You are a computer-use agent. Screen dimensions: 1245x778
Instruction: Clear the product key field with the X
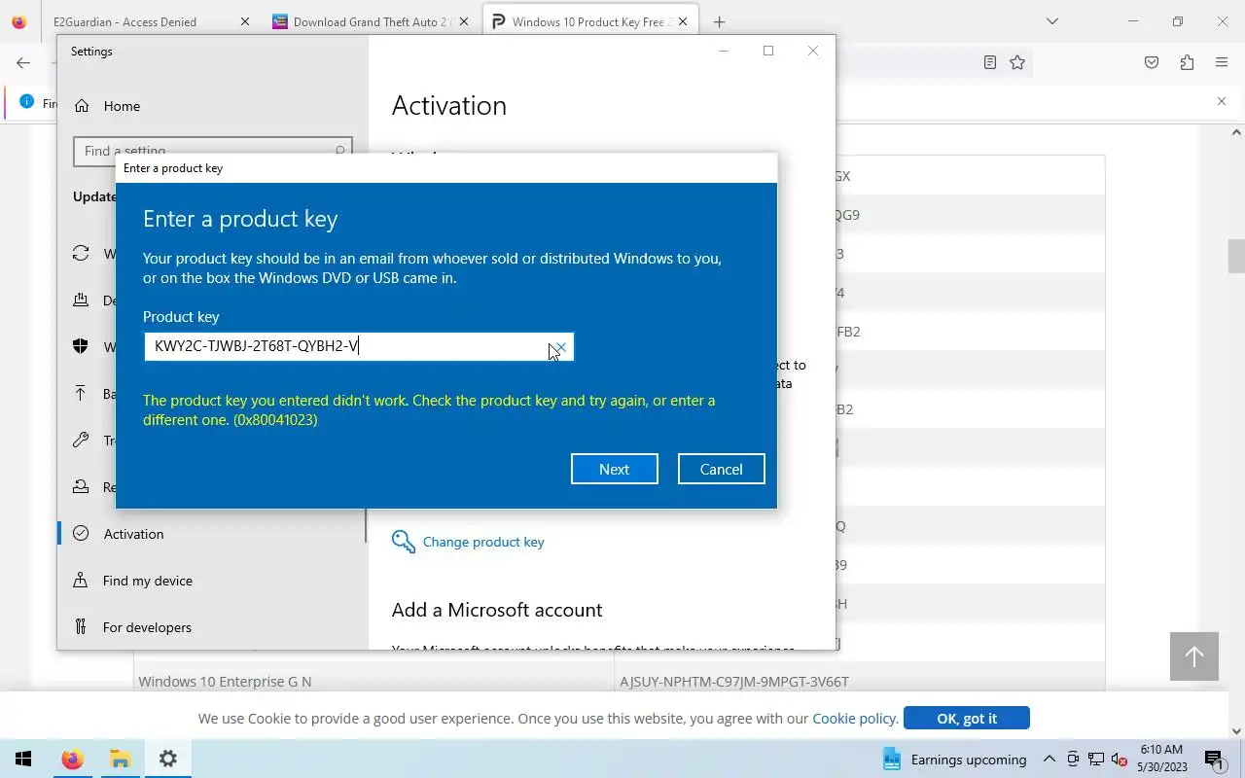coord(560,347)
